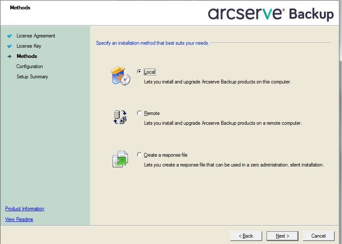Click the License Agreement checkmark icon
Viewport: 342px width, 244px height.
click(x=10, y=36)
